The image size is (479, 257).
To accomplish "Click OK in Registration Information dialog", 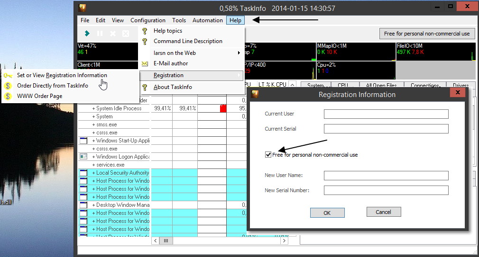I will tap(327, 213).
